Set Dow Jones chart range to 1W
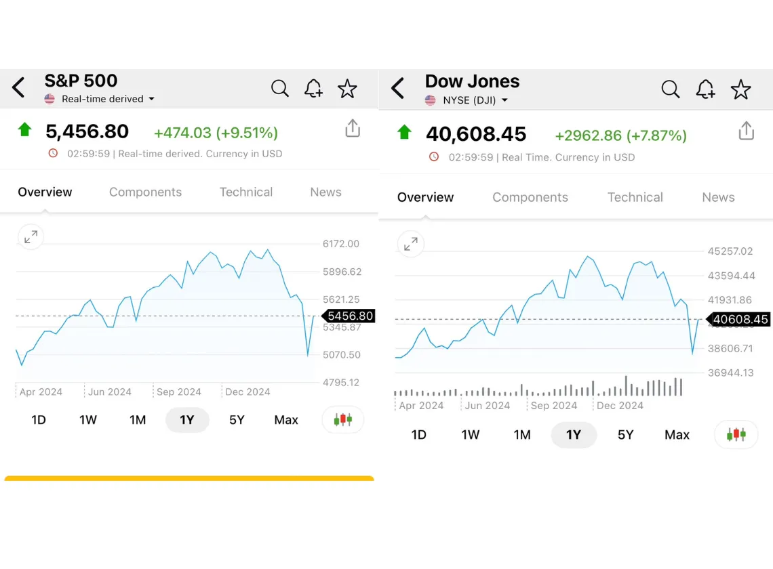 [471, 435]
